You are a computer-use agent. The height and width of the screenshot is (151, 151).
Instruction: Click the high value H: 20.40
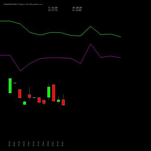77,8
